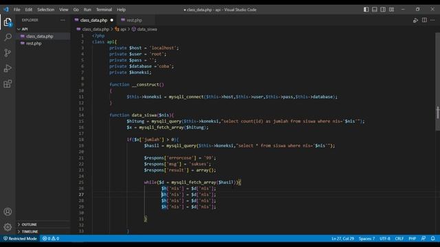Split the editor right icon
Viewport: 440px width, 247px height.
[424, 20]
